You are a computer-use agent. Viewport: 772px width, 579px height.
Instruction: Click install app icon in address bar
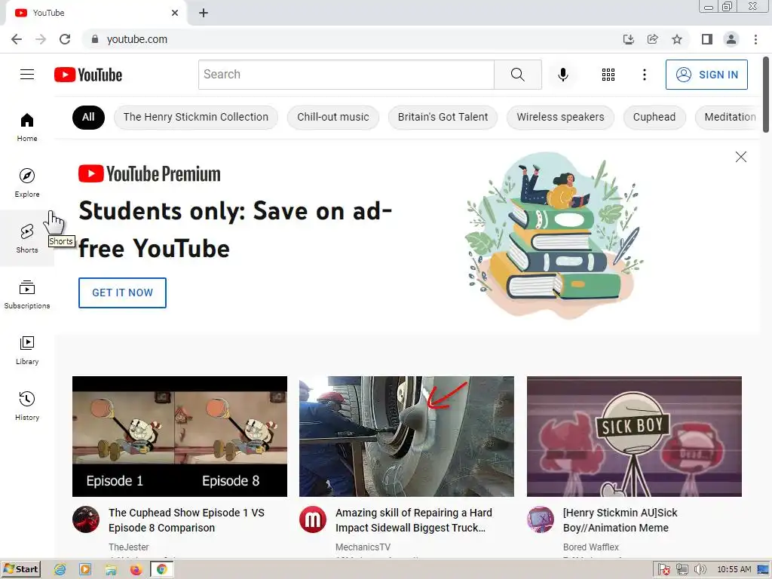[628, 39]
